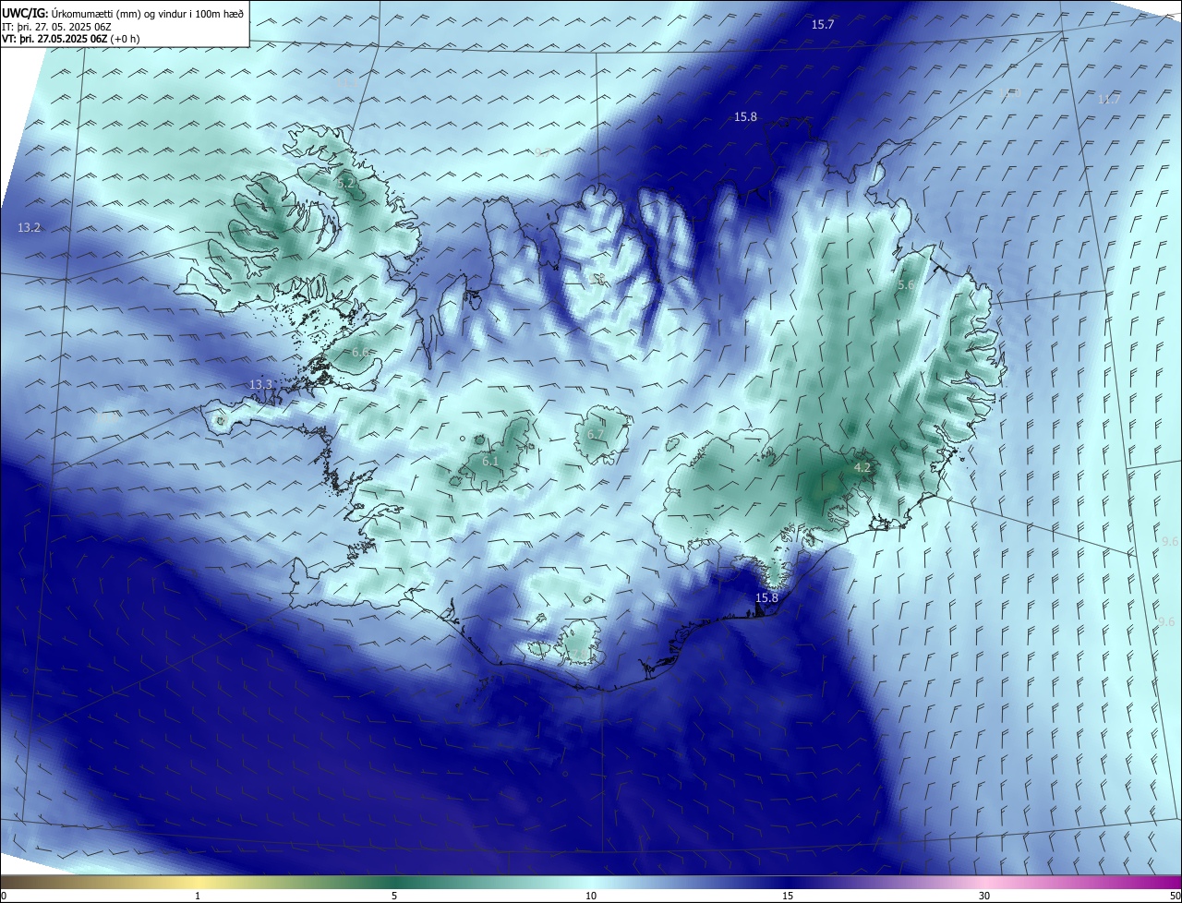Click the 15.7 value label
1182x903 pixels.
click(823, 24)
